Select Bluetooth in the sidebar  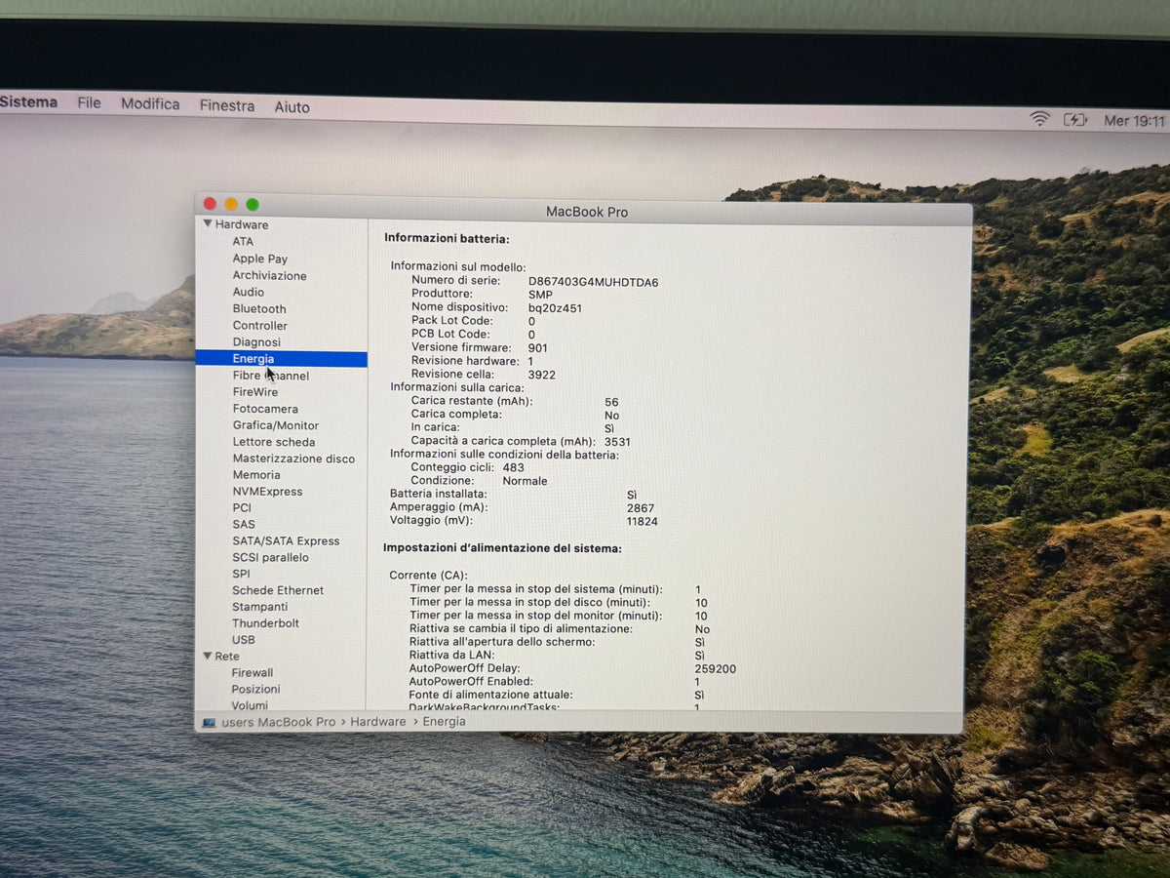tap(259, 308)
